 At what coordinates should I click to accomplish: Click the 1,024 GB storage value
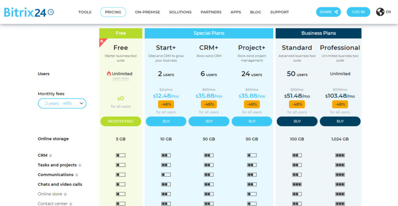coord(340,139)
